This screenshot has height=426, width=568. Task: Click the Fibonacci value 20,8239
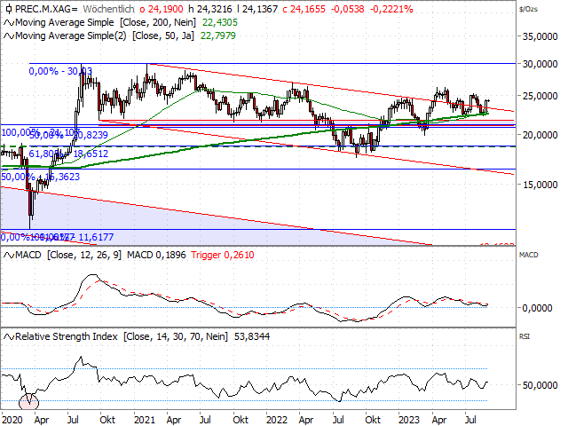click(x=91, y=135)
